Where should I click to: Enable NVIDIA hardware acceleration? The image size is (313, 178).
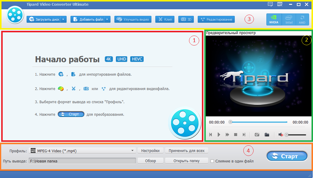pos(274,19)
